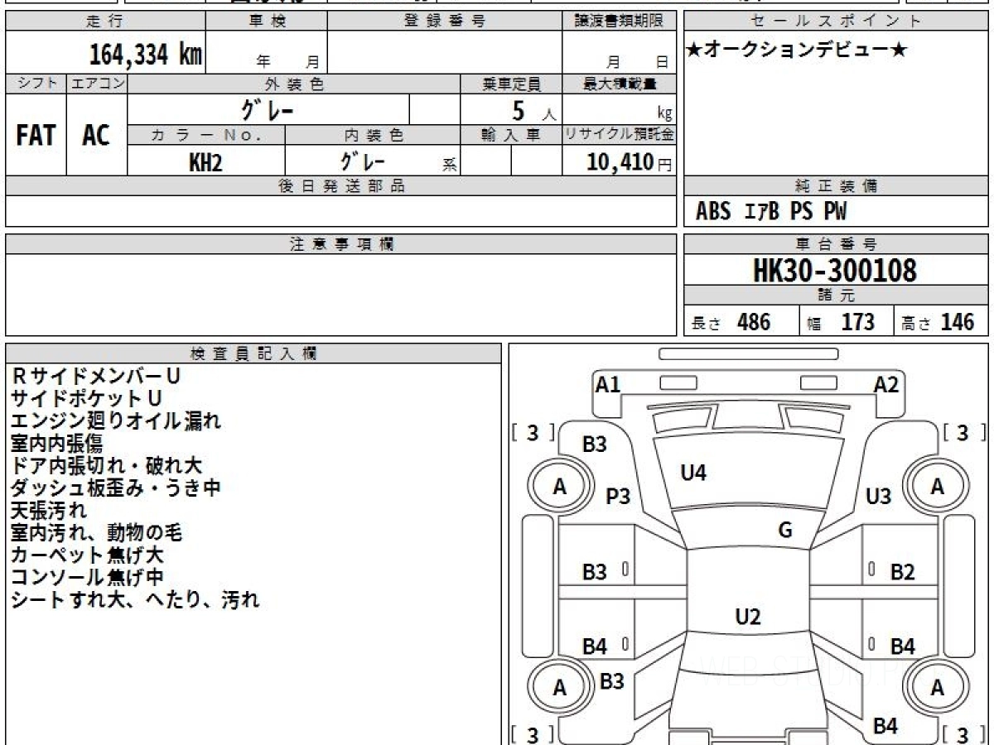Select the note ドア内張切れ・破れ大

point(107,465)
